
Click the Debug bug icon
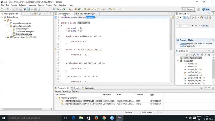point(58,9)
